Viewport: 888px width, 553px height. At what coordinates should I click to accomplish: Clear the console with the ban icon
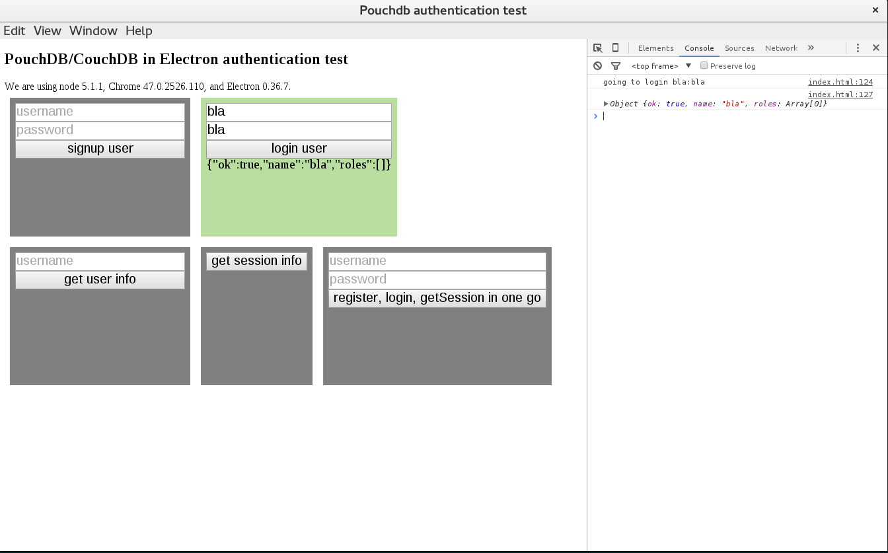[x=597, y=66]
